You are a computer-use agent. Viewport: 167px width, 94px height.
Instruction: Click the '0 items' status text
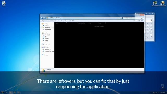click(49, 70)
